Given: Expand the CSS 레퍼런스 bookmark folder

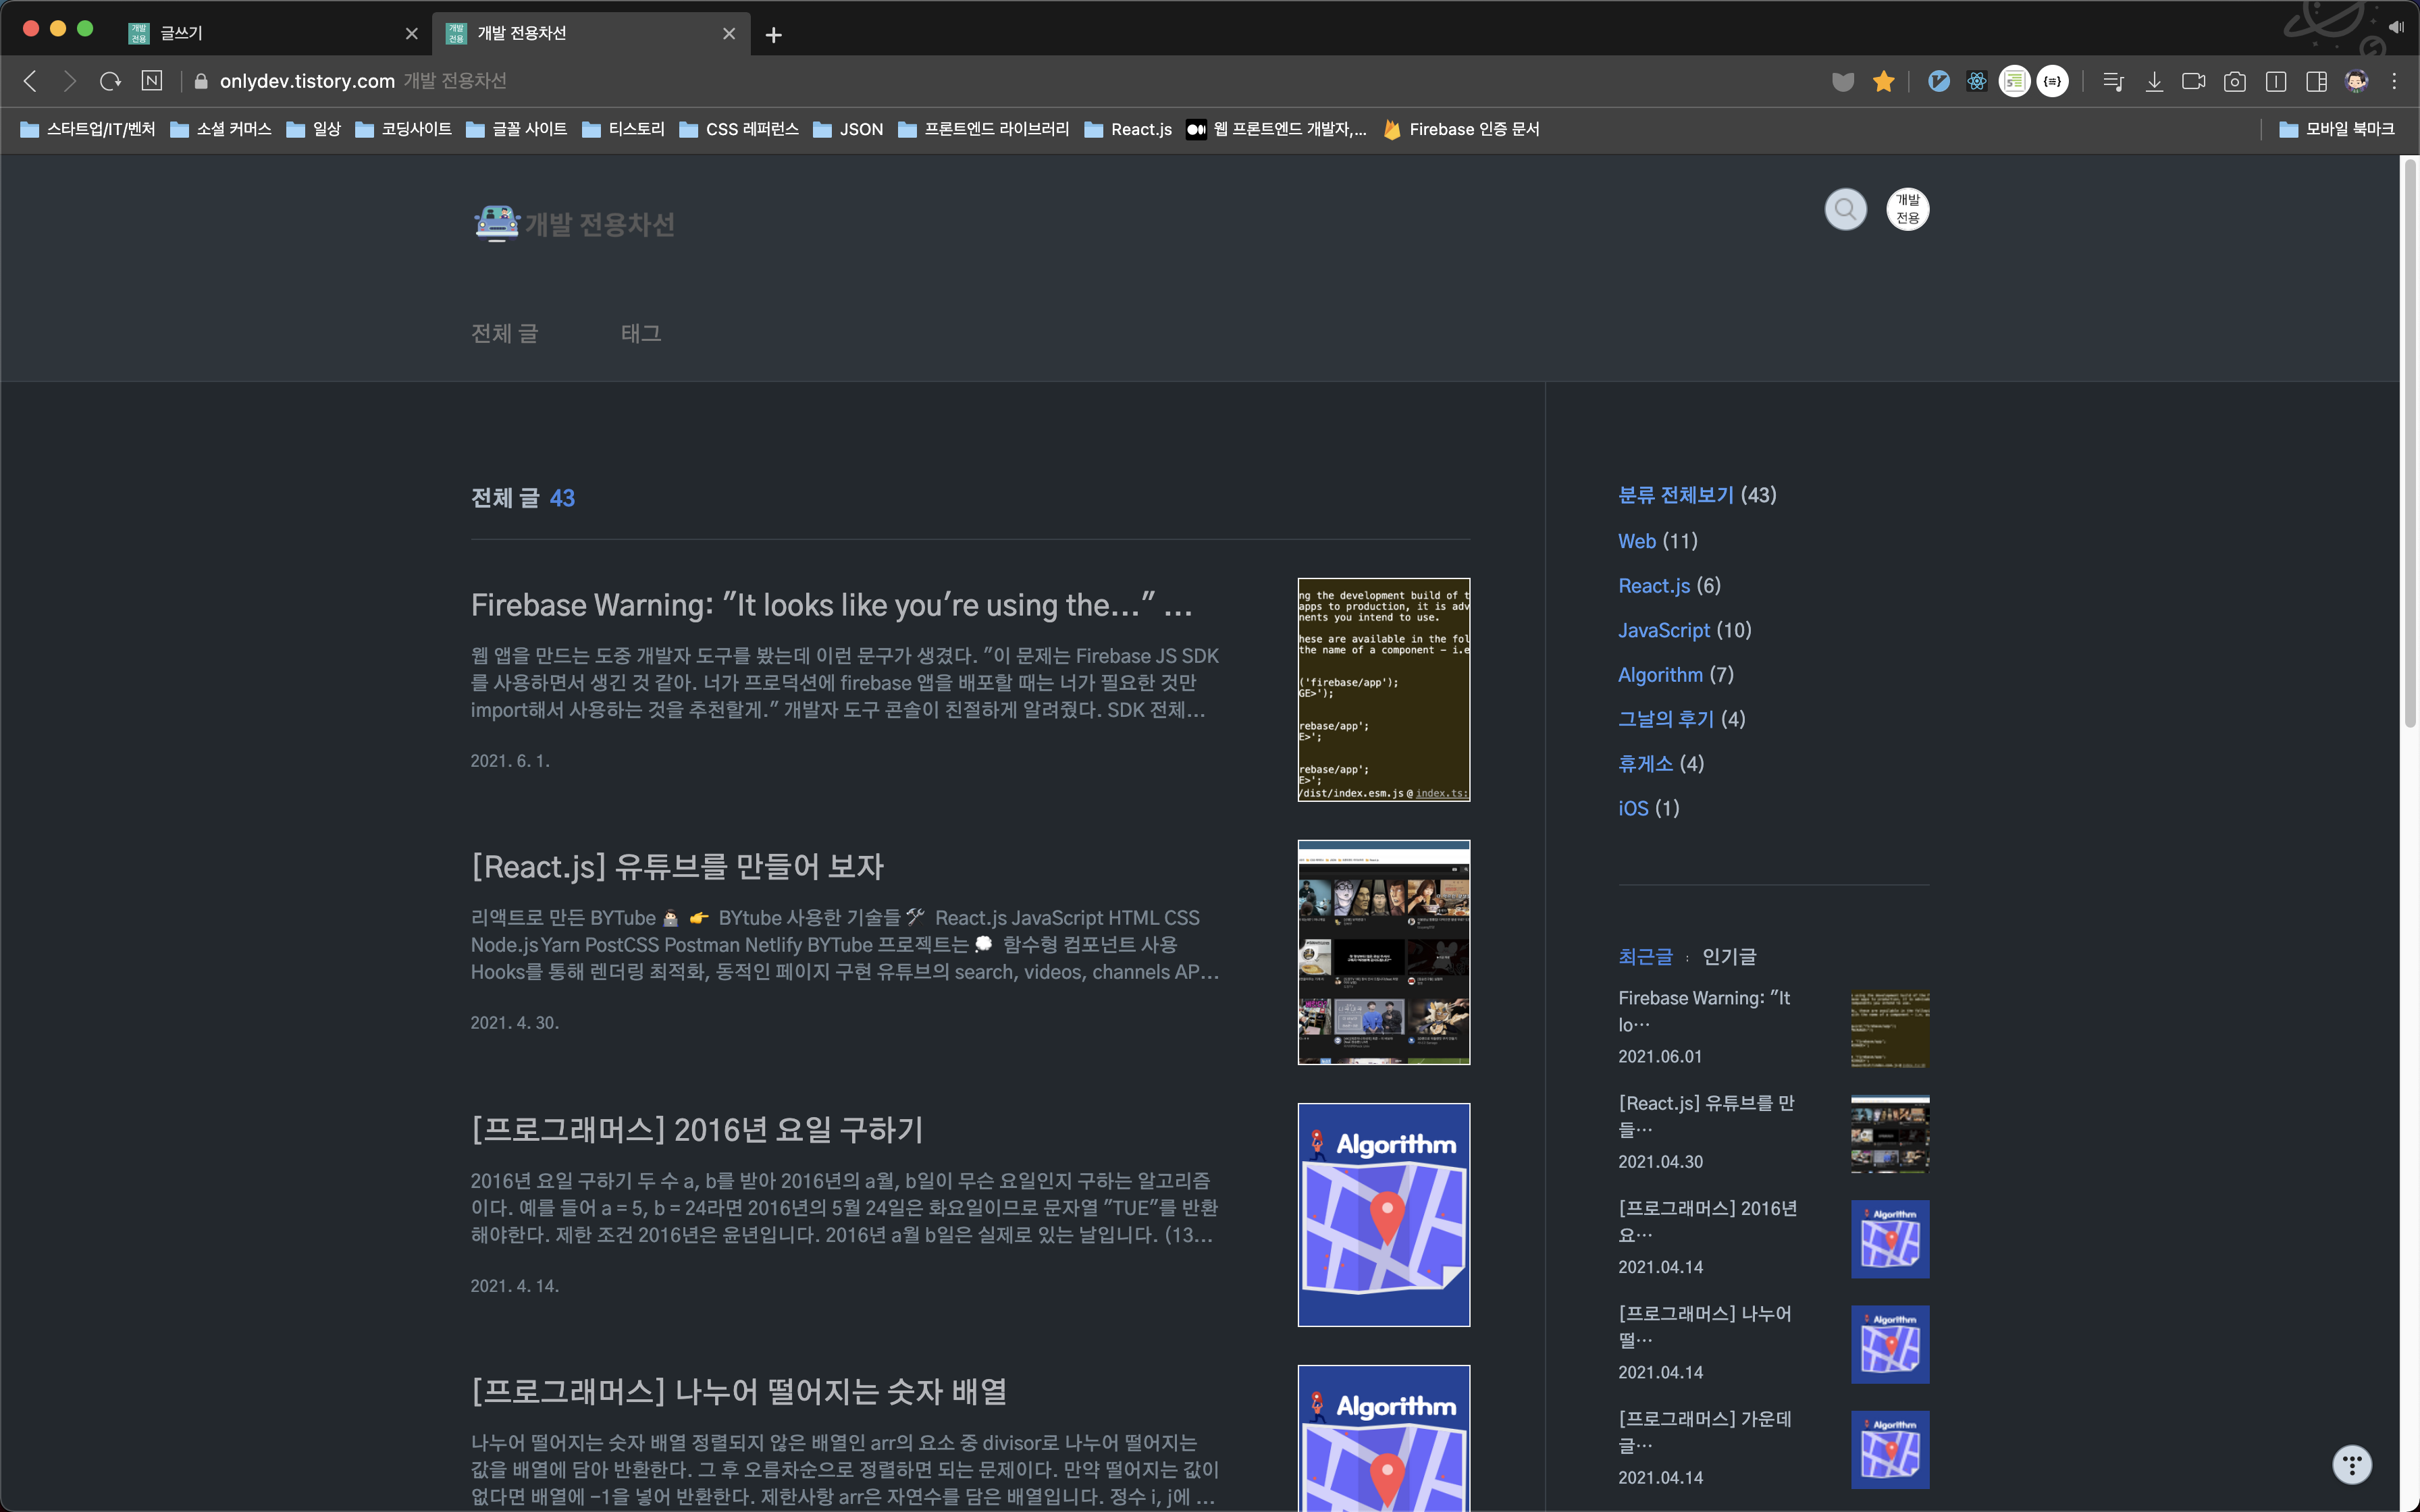Looking at the screenshot, I should click(x=739, y=129).
